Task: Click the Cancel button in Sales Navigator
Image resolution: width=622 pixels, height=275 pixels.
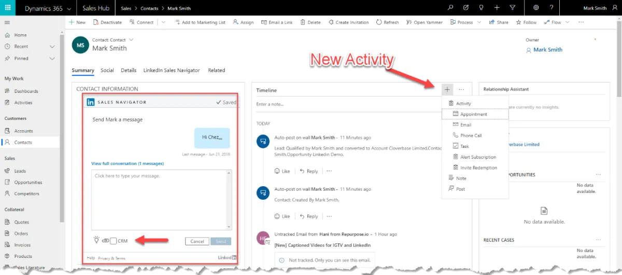Action: 197,241
